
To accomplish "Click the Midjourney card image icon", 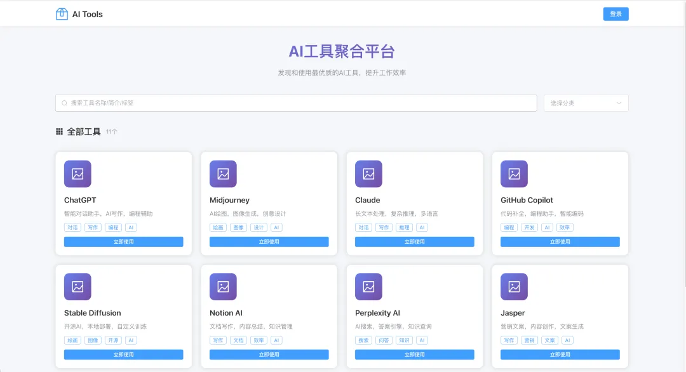I will 223,173.
